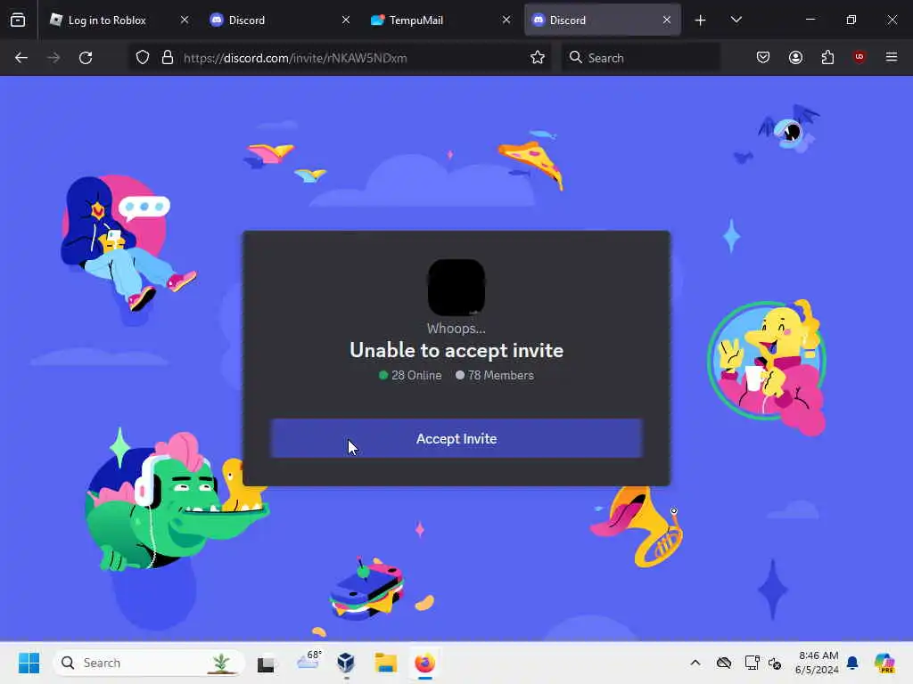Open the Windows Start menu
This screenshot has height=684, width=913.
pos(29,663)
